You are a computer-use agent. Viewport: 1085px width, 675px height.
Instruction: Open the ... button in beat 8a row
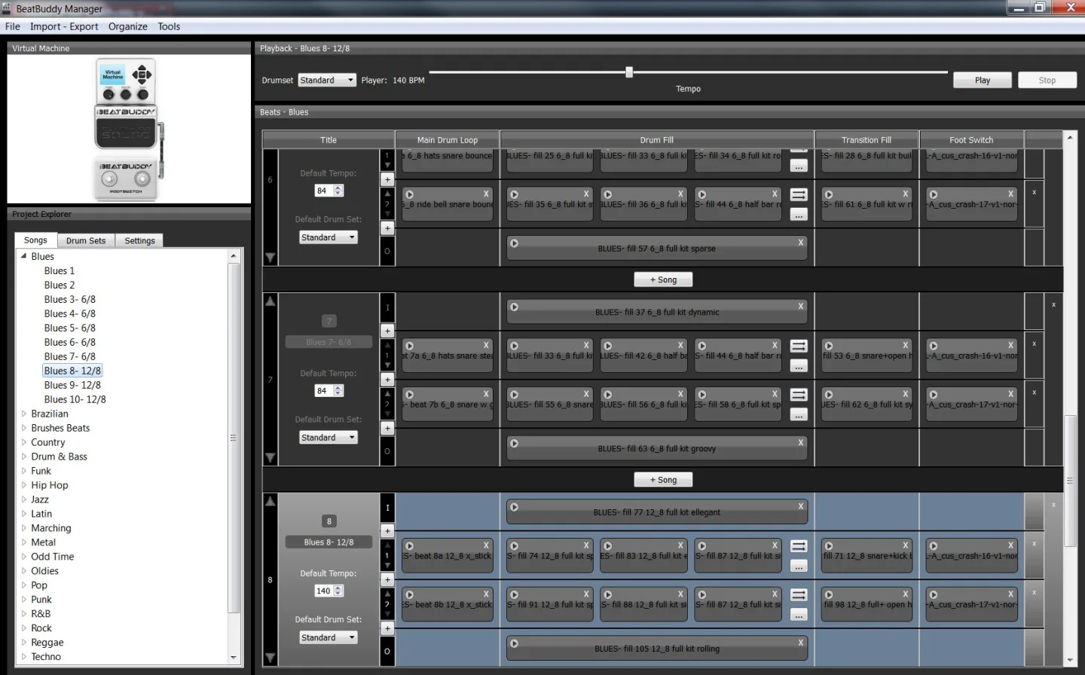point(799,566)
